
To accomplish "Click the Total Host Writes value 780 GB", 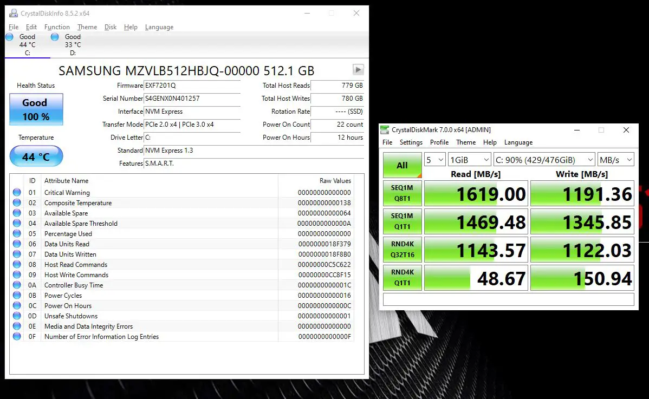I will click(338, 99).
